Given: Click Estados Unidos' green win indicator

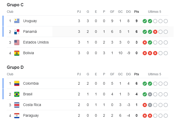Looking at the screenshot, I should tap(150, 42).
